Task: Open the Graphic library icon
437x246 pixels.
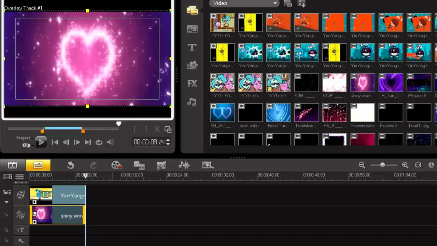Action: point(192,65)
